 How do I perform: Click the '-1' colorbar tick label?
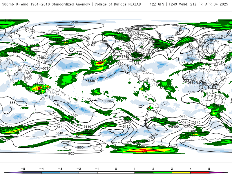pyautogui.click(x=97, y=169)
